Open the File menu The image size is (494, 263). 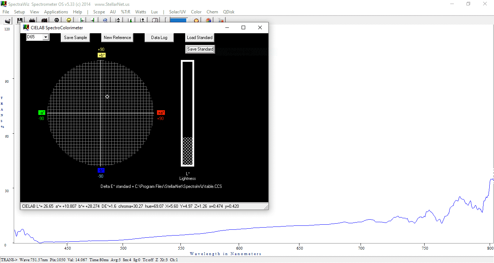click(6, 12)
